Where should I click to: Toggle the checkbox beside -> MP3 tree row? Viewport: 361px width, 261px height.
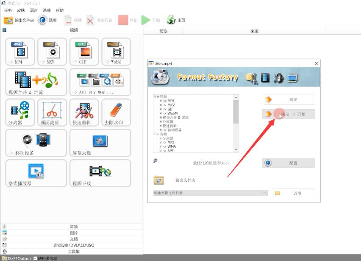click(x=161, y=142)
